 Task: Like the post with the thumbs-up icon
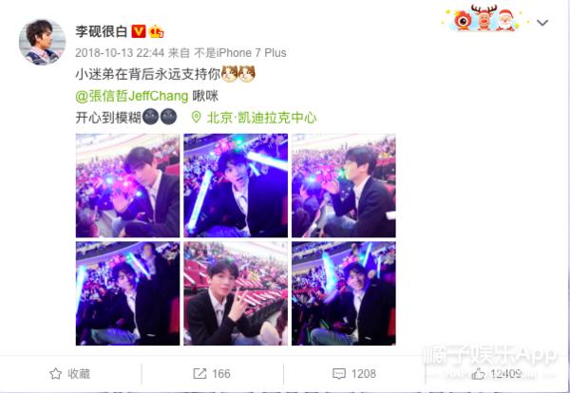[478, 373]
